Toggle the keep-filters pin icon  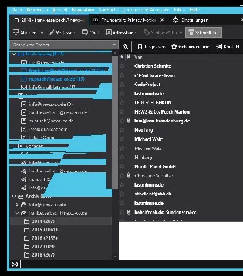click(x=126, y=46)
